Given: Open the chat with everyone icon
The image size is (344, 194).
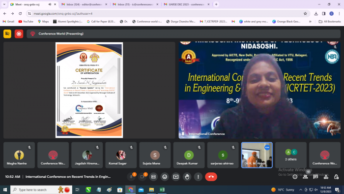Looking at the screenshot, I should (x=315, y=177).
